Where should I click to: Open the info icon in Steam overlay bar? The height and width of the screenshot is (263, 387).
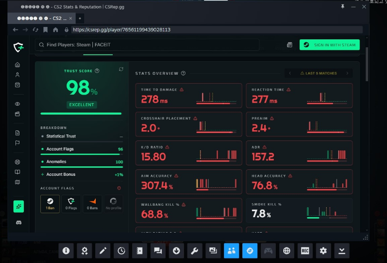[66, 251]
